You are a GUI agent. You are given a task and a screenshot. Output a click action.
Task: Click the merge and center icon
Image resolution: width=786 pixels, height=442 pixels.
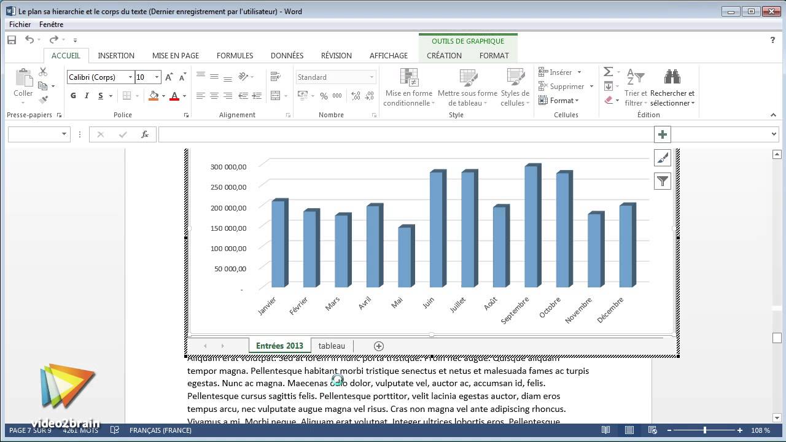(x=275, y=96)
